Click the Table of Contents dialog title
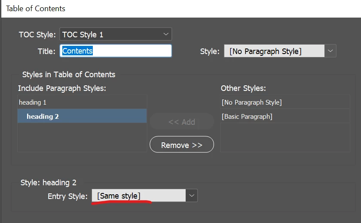The height and width of the screenshot is (223, 361). click(36, 9)
